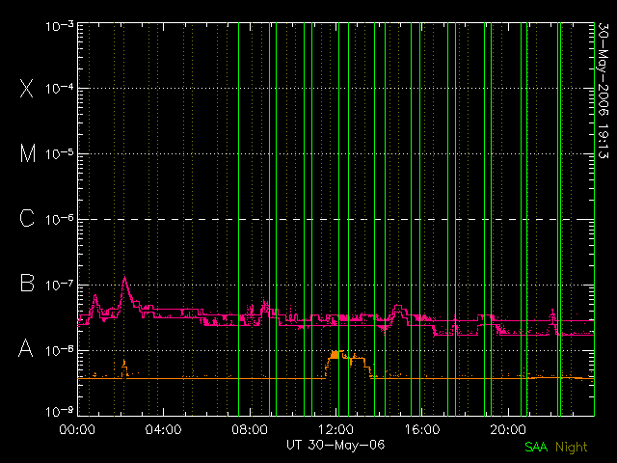Viewport: 617px width, 463px height.
Task: Click the Night legend label
Action: click(x=572, y=448)
